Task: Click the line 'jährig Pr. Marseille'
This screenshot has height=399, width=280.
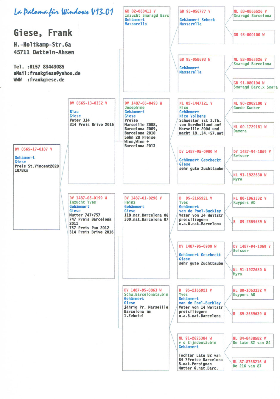Action: tap(146, 307)
